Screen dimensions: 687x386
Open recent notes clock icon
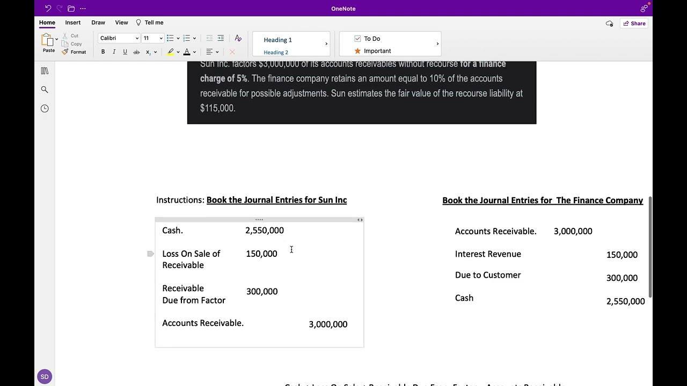click(45, 108)
